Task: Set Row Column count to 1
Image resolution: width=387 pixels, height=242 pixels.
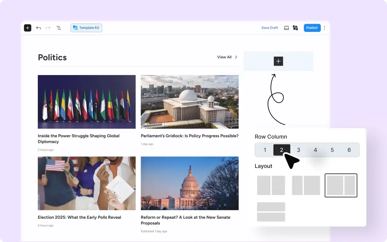Action: 265,150
